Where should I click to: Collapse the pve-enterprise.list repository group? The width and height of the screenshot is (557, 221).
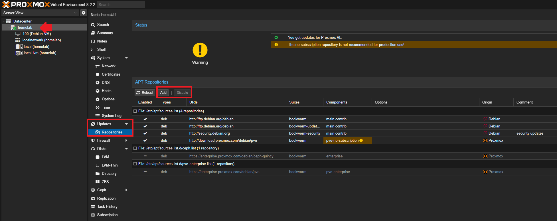(135, 164)
